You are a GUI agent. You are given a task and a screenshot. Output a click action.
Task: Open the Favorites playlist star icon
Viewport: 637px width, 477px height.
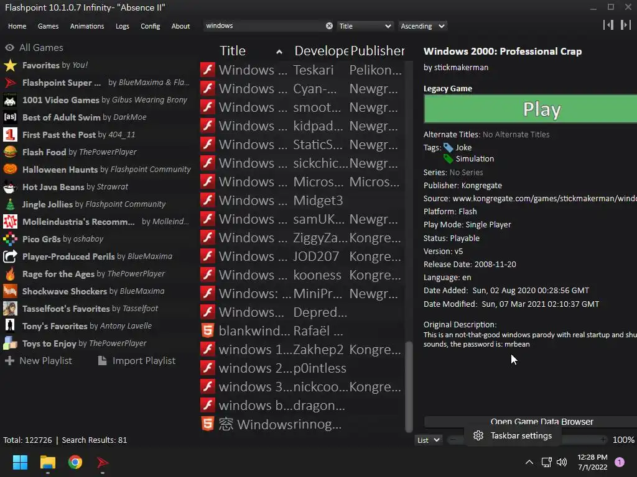(10, 65)
